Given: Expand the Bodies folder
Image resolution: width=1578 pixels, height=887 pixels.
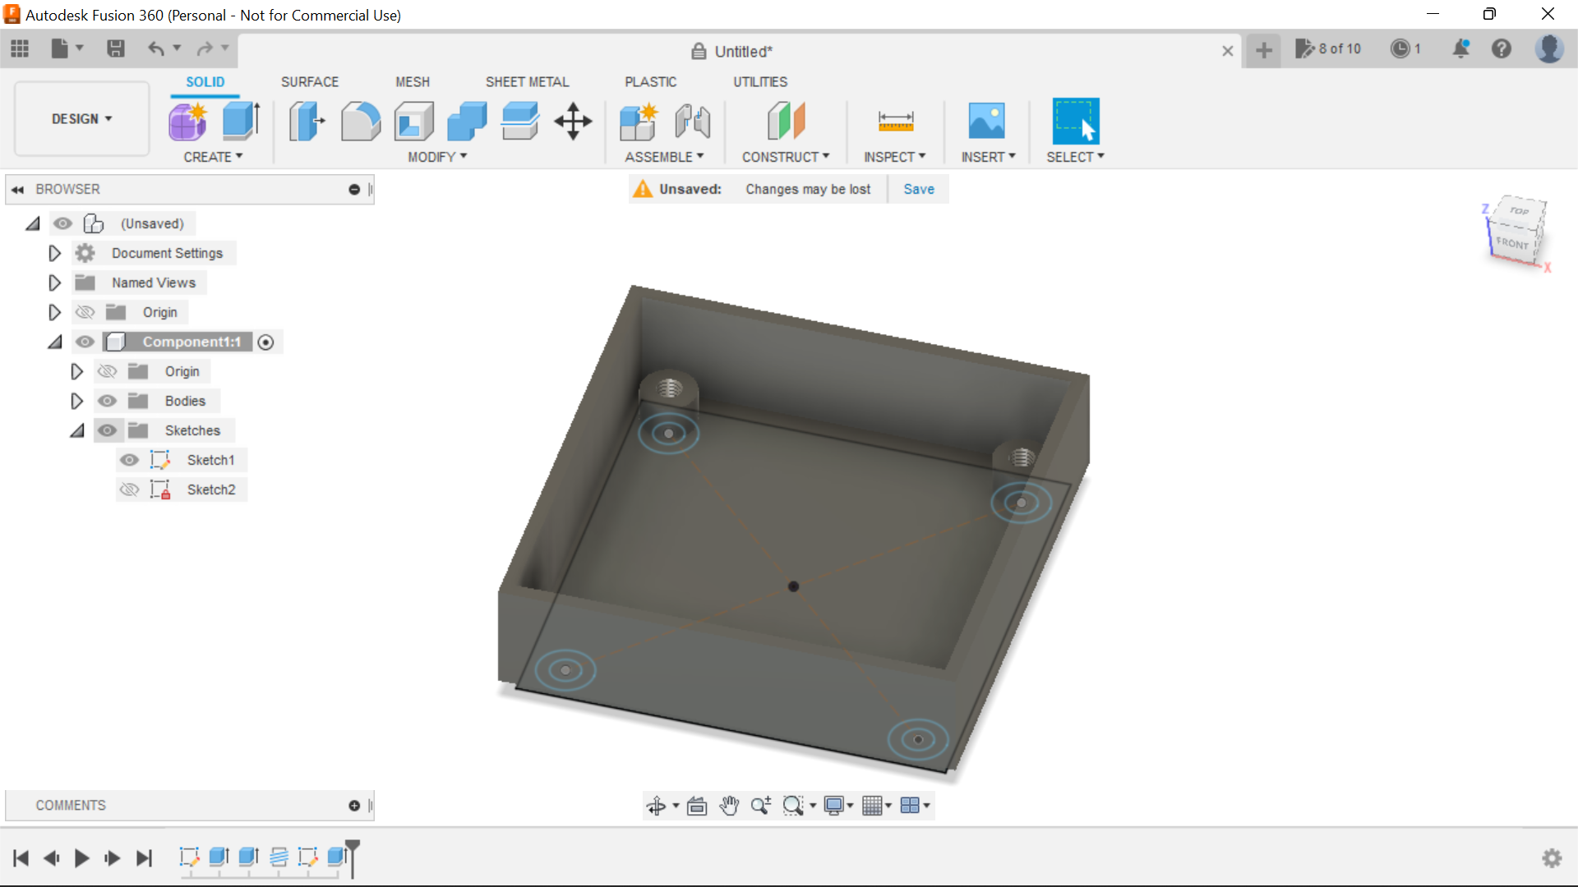Looking at the screenshot, I should pos(76,401).
